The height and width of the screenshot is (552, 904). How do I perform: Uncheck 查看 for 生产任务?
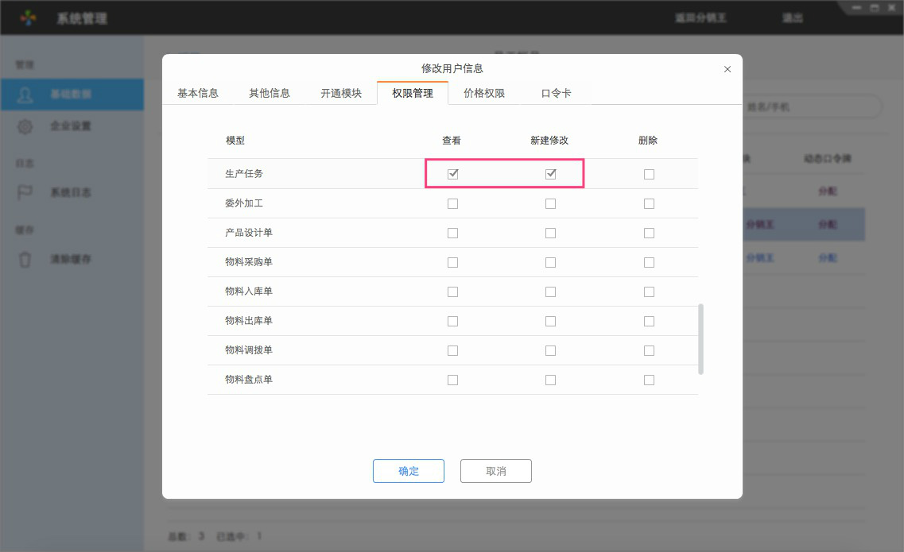tap(452, 174)
